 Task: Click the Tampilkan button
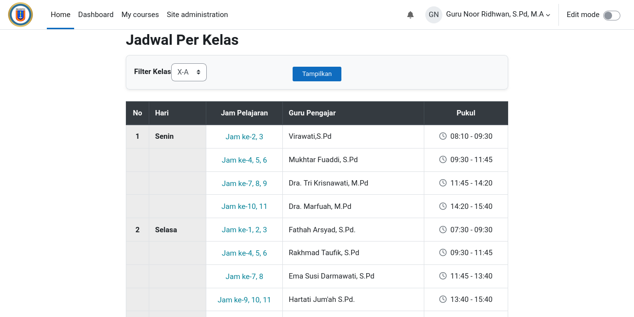317,74
